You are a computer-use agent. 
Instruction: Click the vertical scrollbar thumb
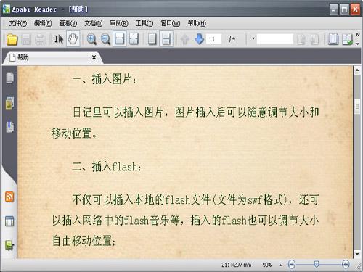coord(357,106)
